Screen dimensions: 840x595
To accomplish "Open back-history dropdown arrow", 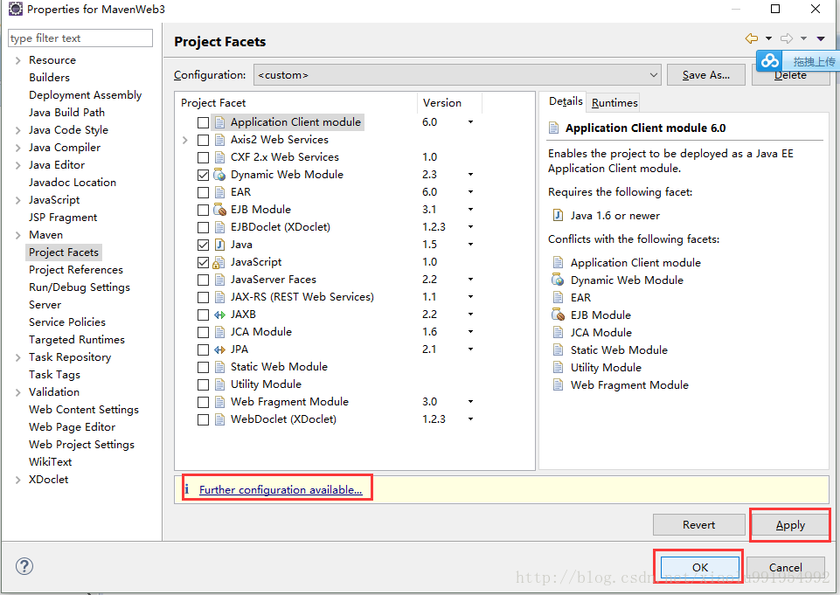I will 768,38.
